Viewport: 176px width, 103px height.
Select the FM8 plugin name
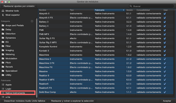coord(41,30)
